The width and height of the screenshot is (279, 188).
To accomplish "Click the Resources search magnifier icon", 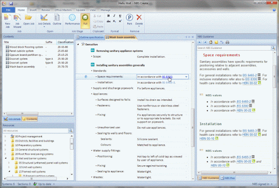I will (71, 130).
